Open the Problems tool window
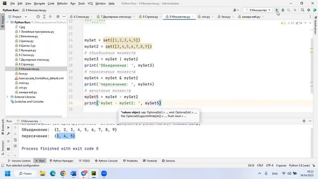 pyautogui.click(x=130, y=161)
